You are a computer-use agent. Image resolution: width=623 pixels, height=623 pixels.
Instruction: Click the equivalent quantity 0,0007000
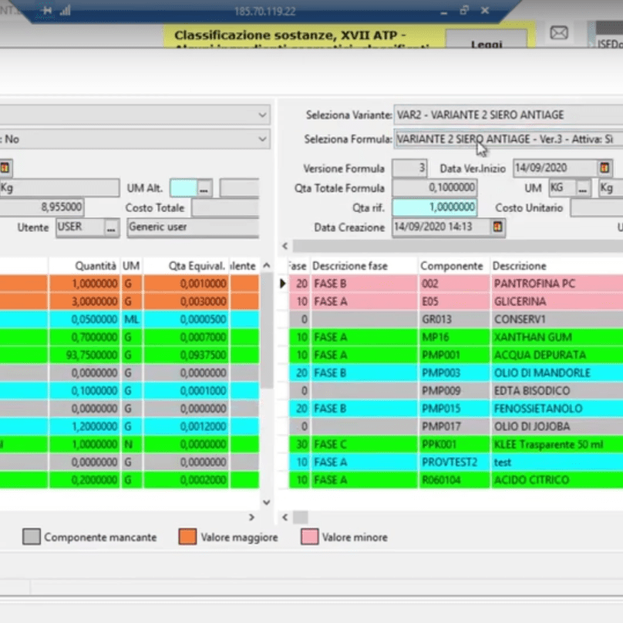tap(186, 337)
